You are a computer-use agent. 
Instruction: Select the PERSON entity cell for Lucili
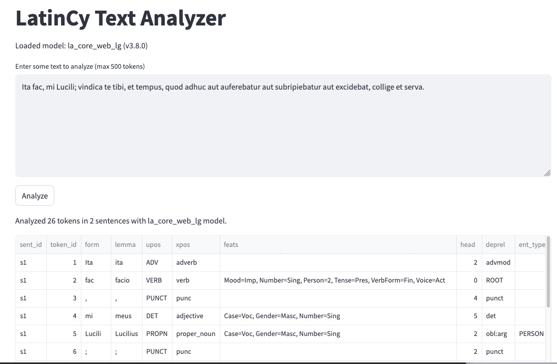pyautogui.click(x=531, y=334)
